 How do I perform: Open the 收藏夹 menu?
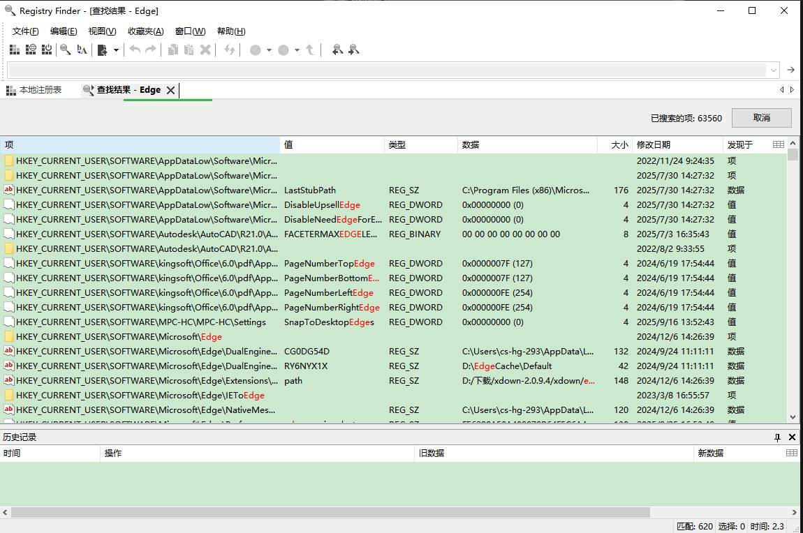click(145, 31)
